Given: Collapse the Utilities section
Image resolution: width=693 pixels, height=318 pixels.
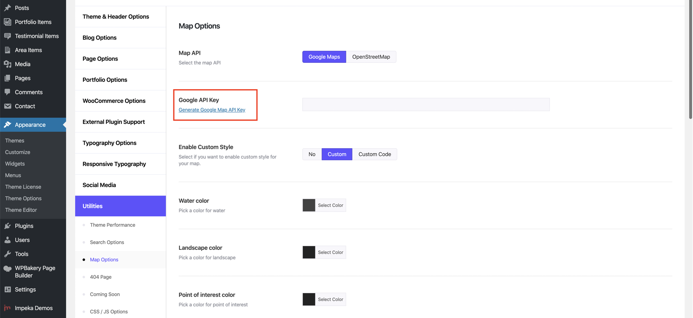Looking at the screenshot, I should coord(121,206).
